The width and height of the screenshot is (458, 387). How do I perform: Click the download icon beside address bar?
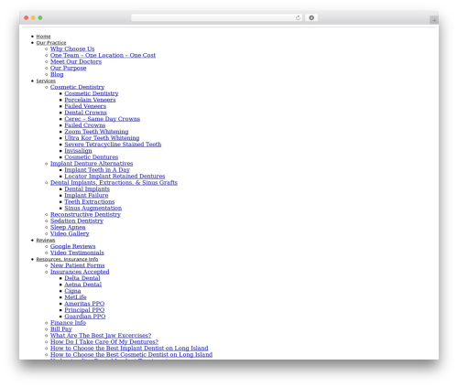(x=311, y=18)
